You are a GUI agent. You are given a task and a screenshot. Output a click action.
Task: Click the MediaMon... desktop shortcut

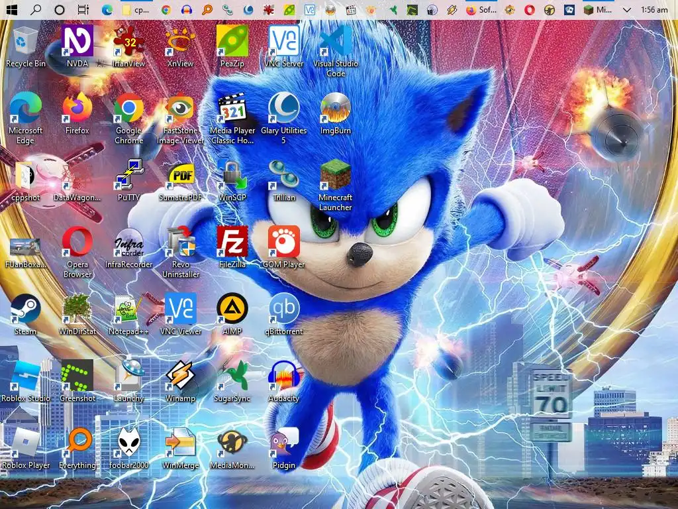click(x=232, y=449)
